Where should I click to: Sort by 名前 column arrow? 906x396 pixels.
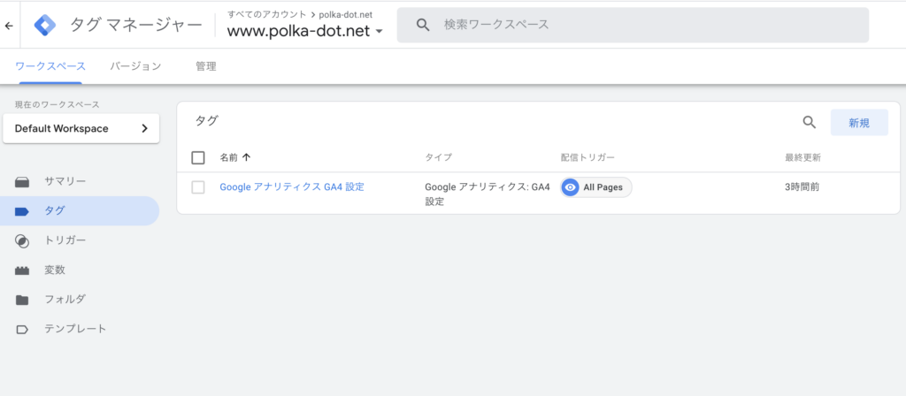click(246, 157)
